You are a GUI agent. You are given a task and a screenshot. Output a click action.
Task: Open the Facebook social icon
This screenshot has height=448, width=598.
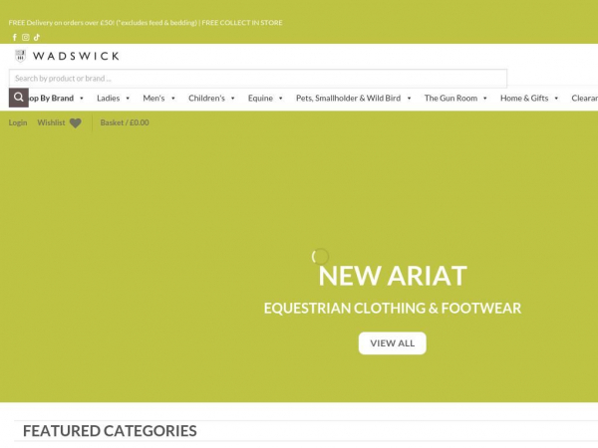(x=15, y=38)
